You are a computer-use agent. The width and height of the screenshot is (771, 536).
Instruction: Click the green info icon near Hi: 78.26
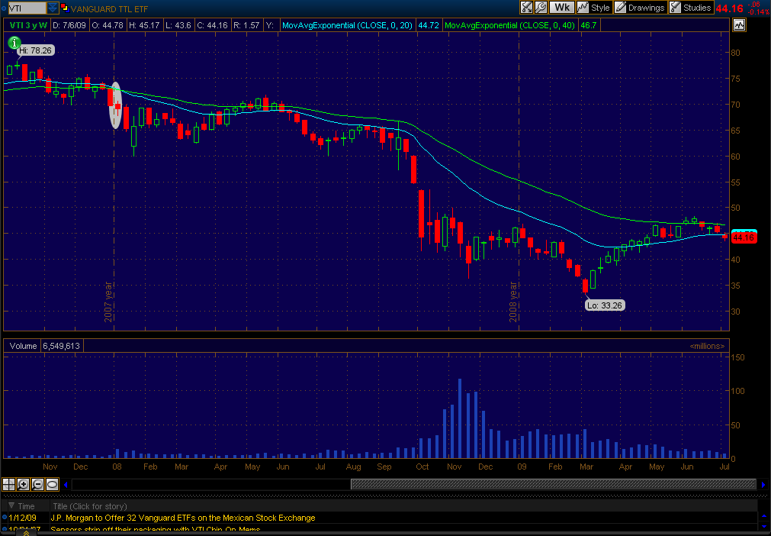click(14, 42)
